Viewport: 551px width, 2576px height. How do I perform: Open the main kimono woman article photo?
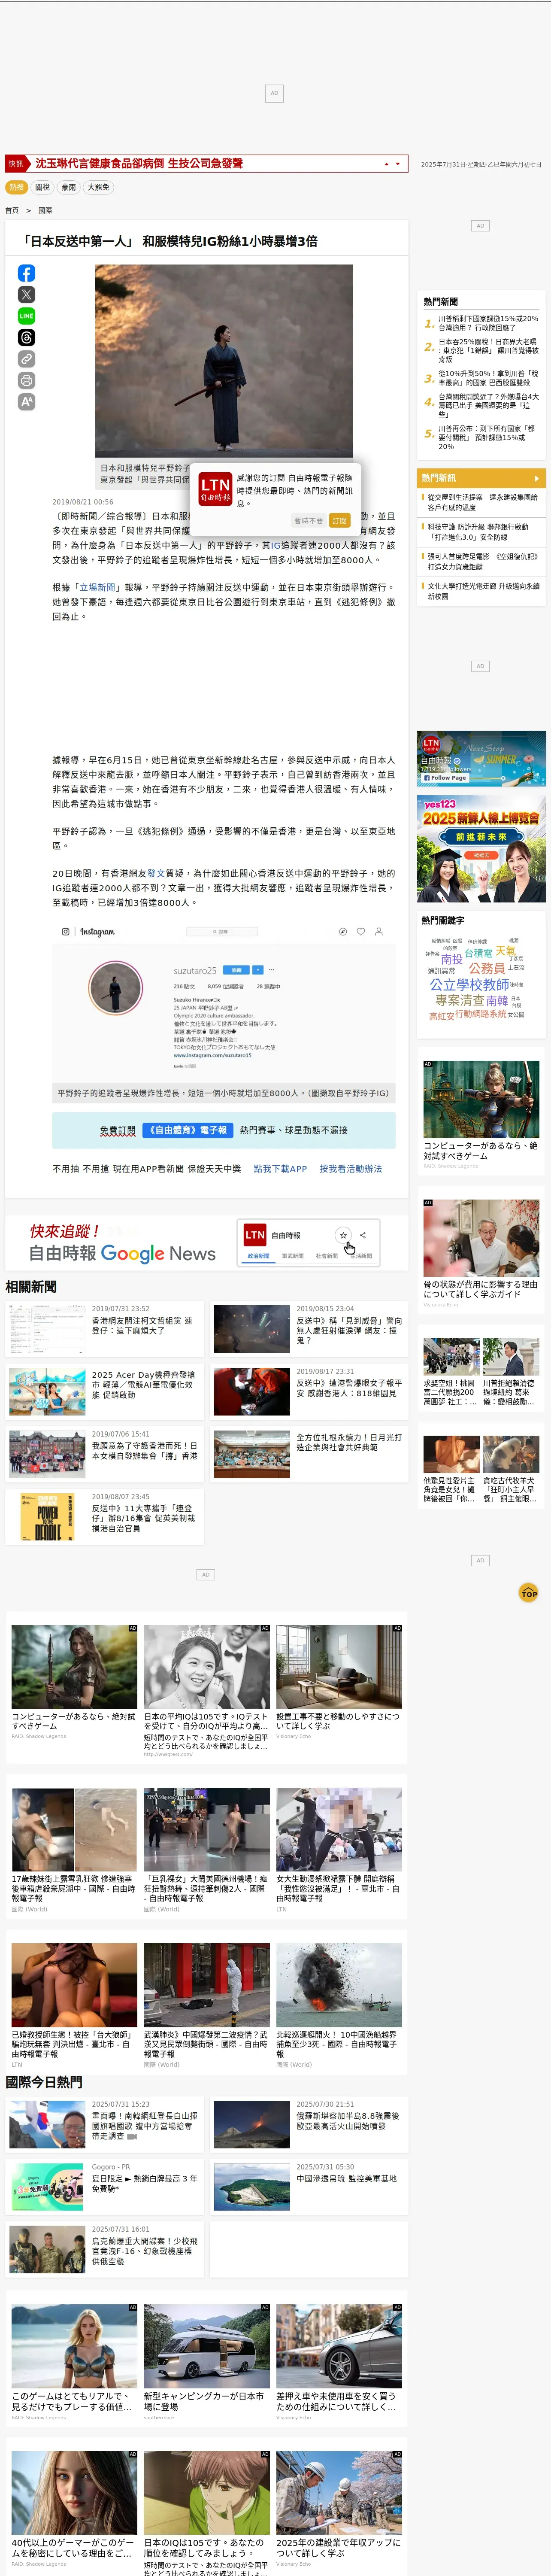tap(224, 361)
